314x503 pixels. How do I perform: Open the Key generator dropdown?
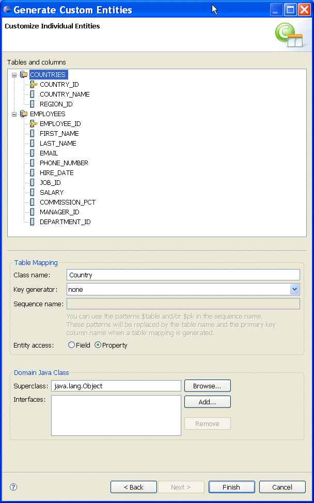295,289
